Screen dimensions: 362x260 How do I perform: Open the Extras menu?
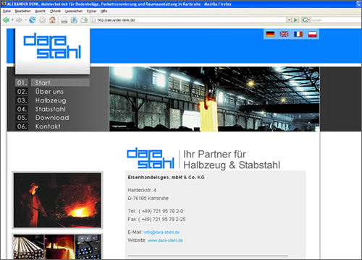coord(91,11)
